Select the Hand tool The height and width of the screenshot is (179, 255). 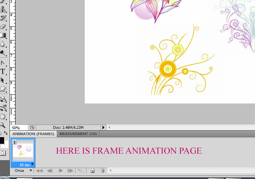pyautogui.click(x=3, y=117)
